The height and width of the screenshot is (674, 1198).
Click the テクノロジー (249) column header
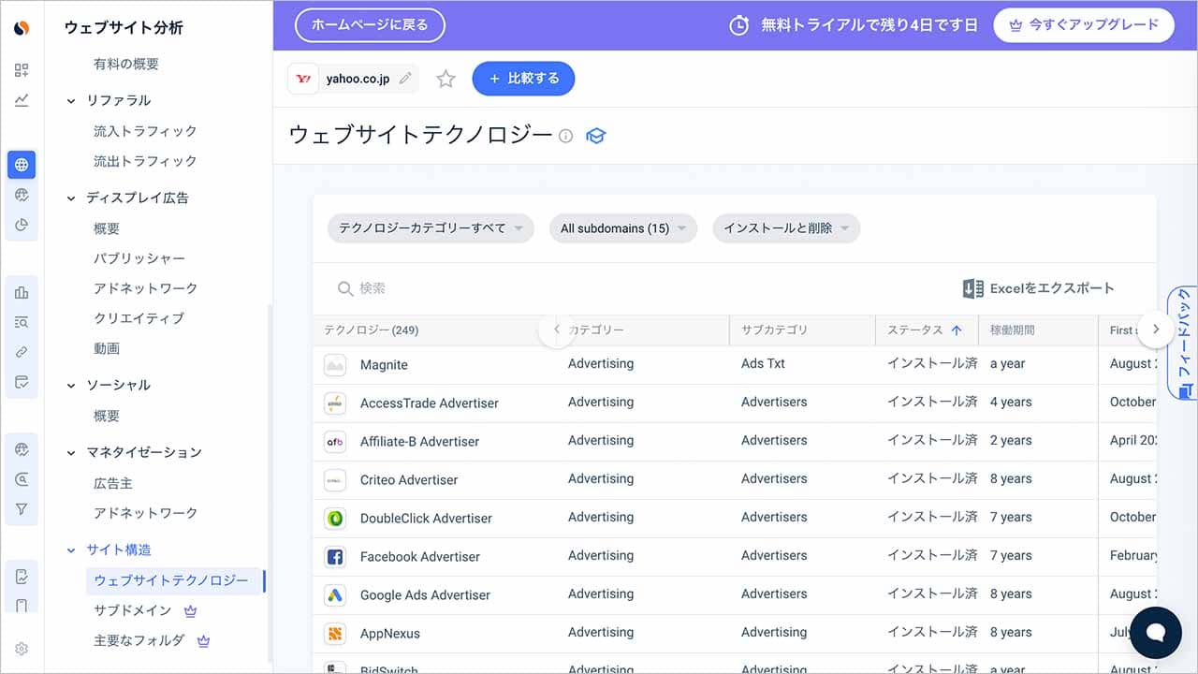click(372, 330)
